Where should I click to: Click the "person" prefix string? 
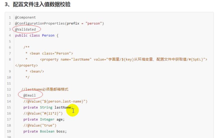click(94, 23)
